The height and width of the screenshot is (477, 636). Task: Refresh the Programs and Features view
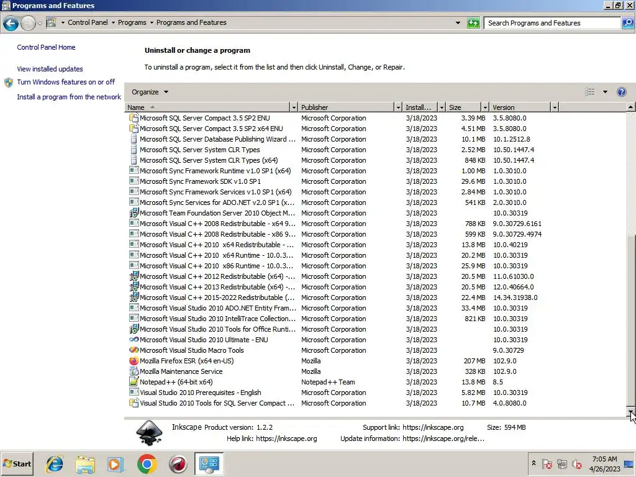(473, 23)
